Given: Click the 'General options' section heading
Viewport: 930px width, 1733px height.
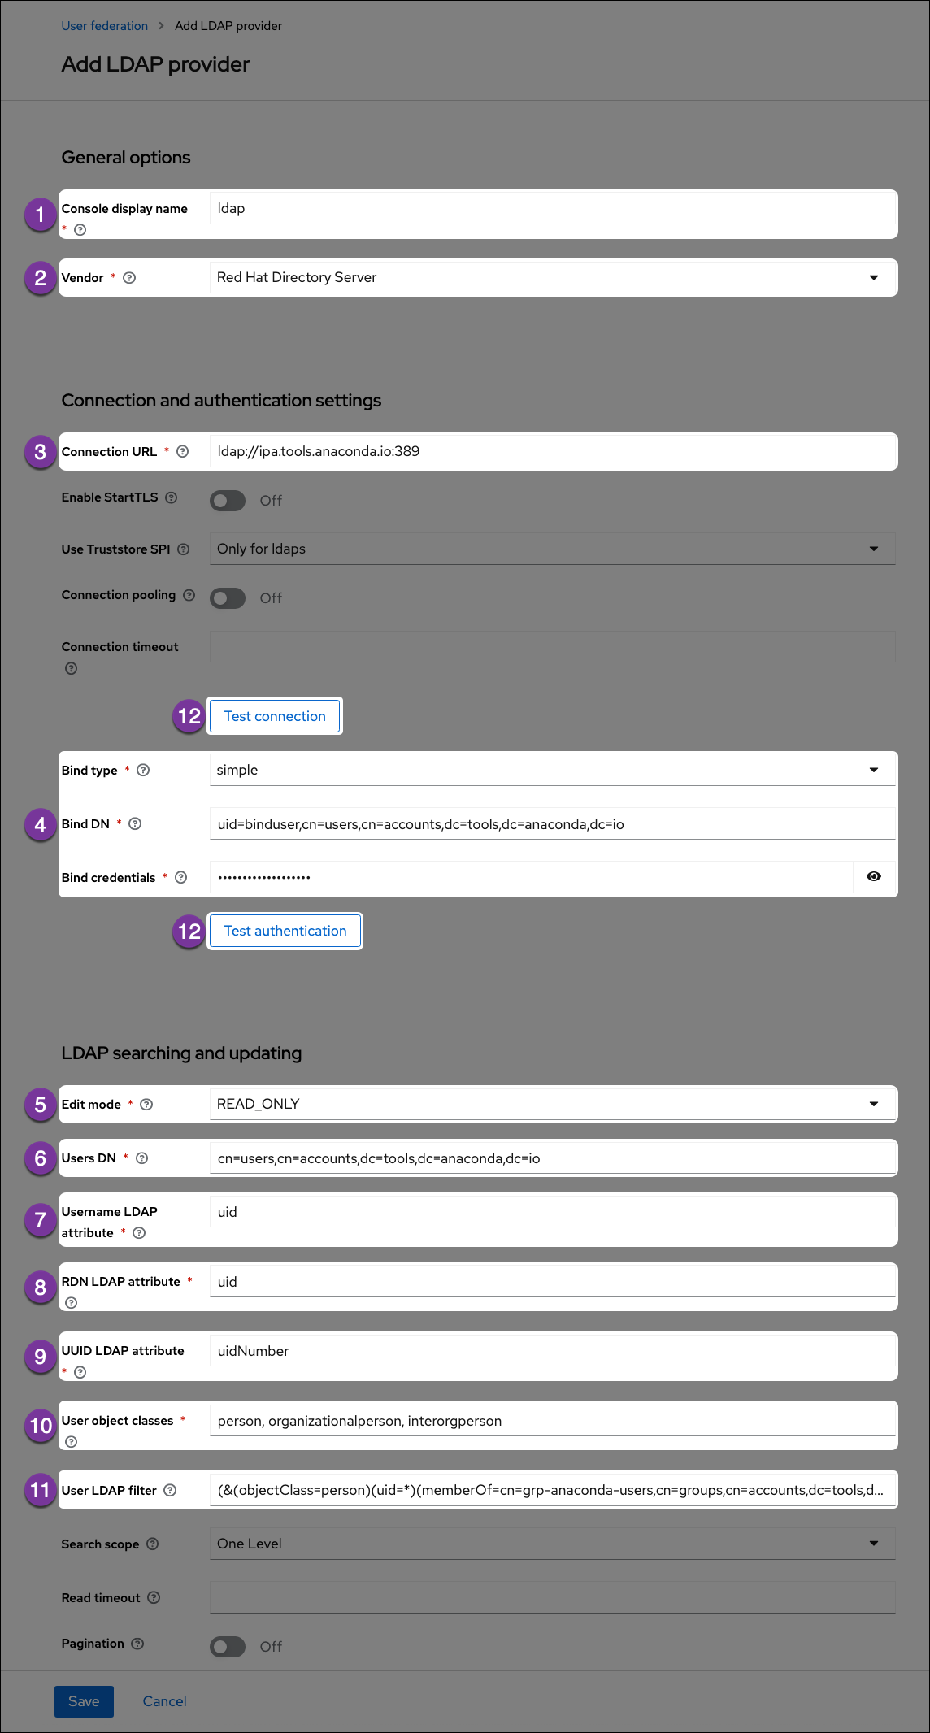Looking at the screenshot, I should 126,158.
